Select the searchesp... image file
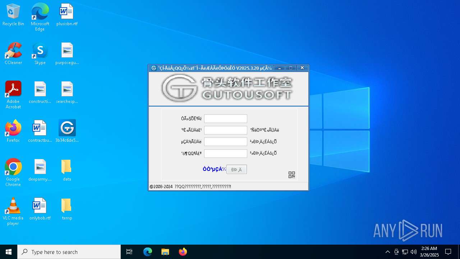Viewport: 460px width, 259px height. (x=67, y=92)
